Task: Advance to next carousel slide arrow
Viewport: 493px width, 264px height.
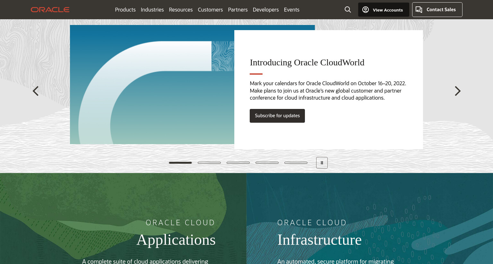Action: [x=458, y=91]
